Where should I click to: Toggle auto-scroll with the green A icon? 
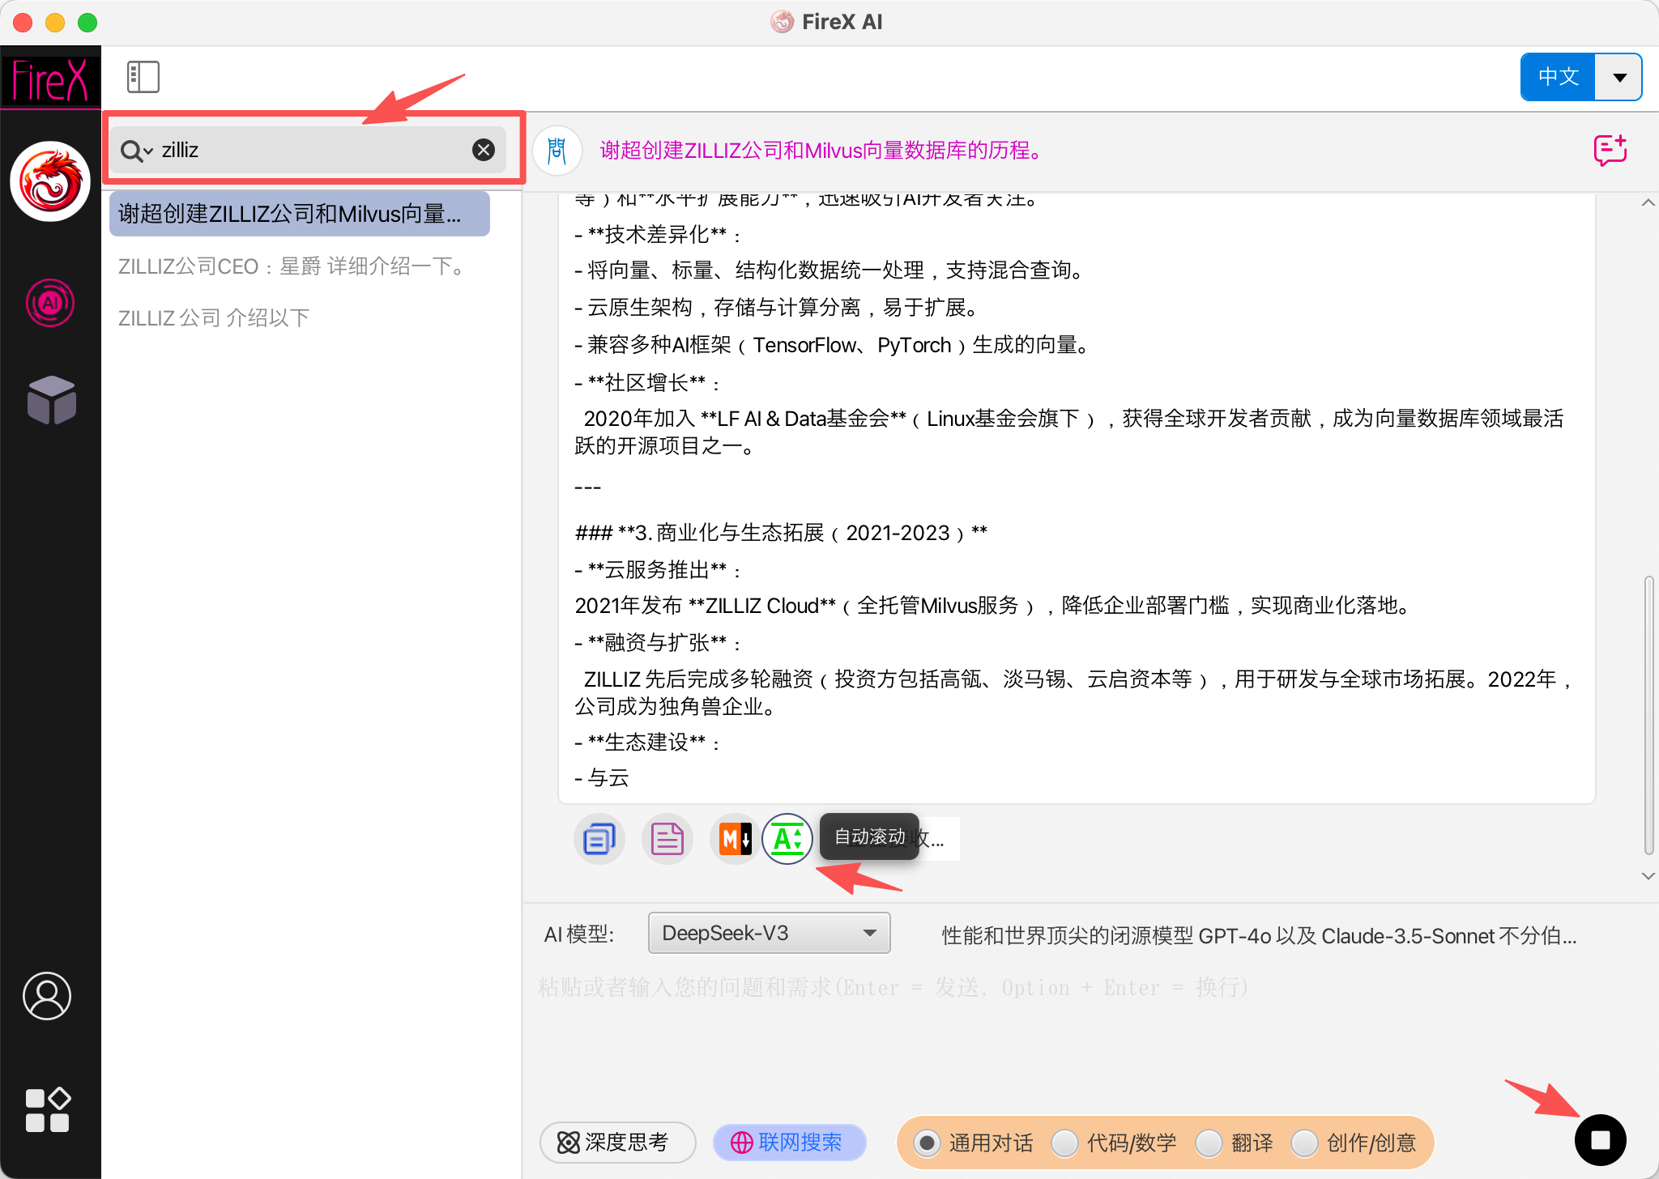(x=787, y=839)
